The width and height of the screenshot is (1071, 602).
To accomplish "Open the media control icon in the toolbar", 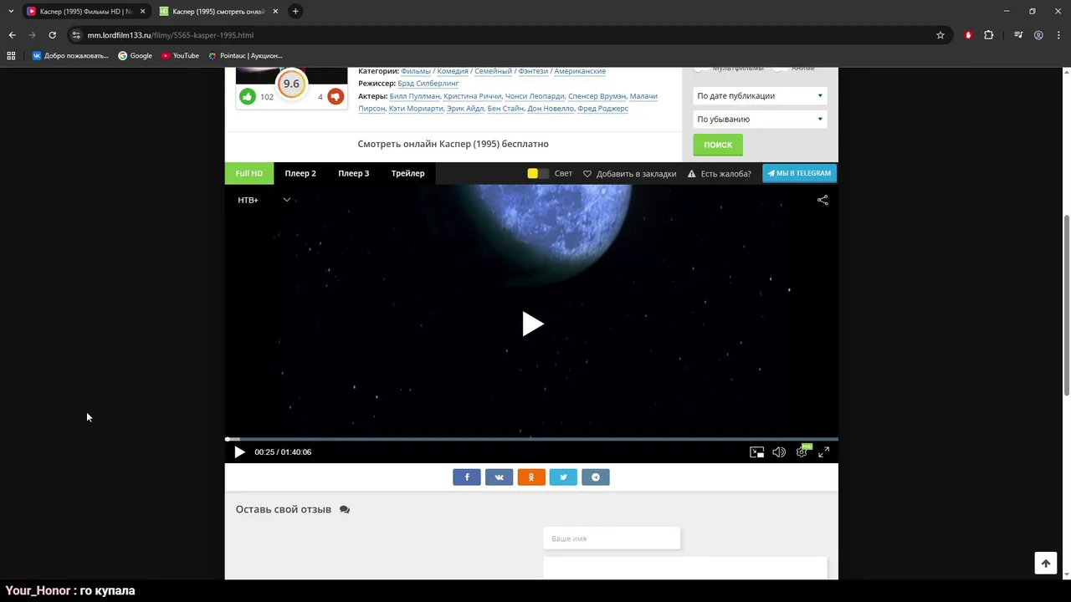I will click(1018, 35).
